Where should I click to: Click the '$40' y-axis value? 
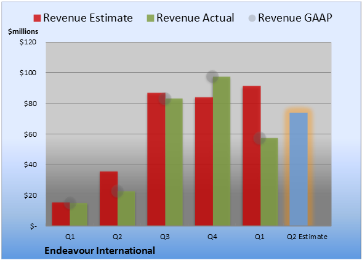(x=30, y=165)
